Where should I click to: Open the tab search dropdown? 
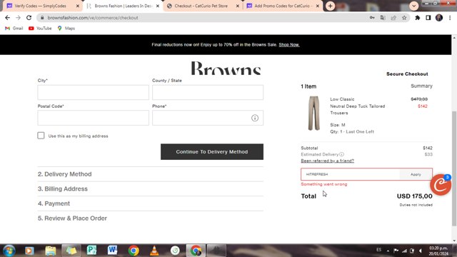coord(414,6)
